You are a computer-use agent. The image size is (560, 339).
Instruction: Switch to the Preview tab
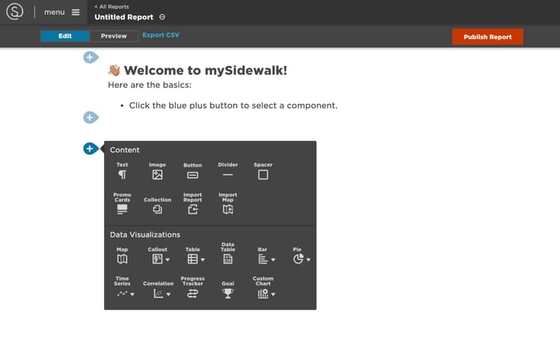114,36
